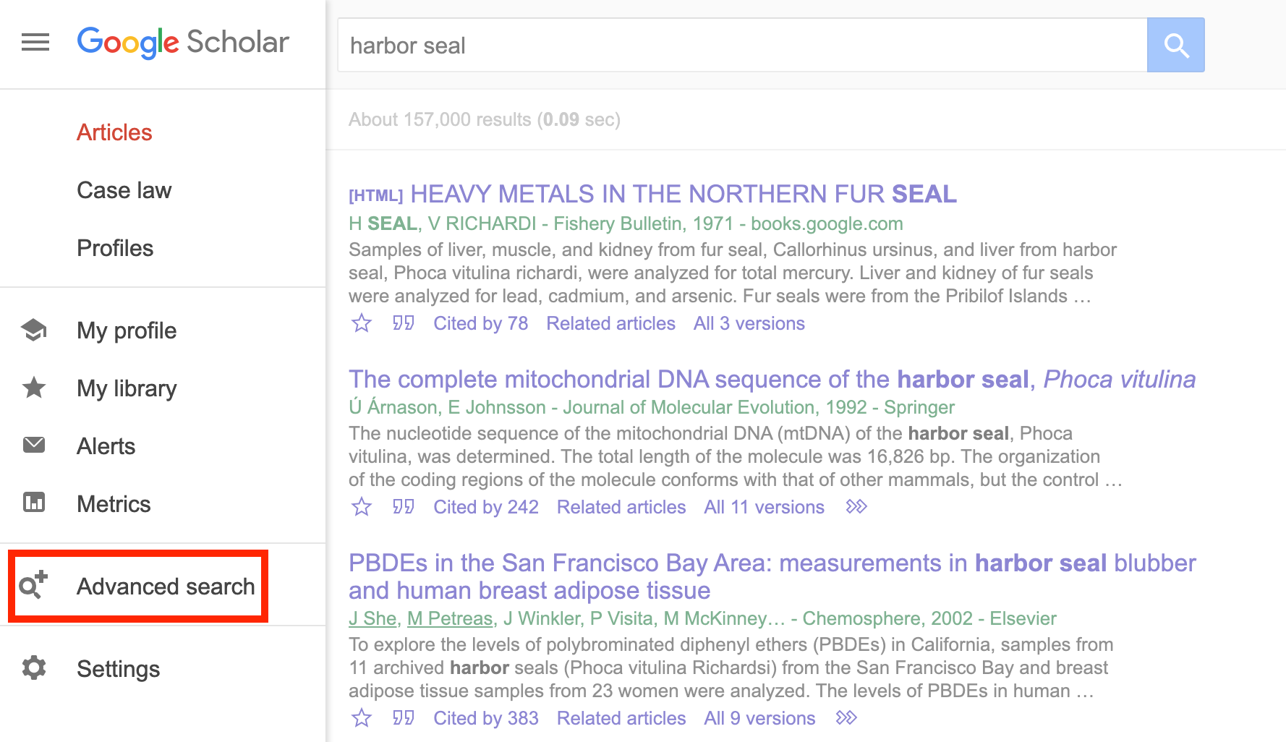View Related articles for the harbor seal DNA paper
The height and width of the screenshot is (742, 1286).
[x=621, y=507]
